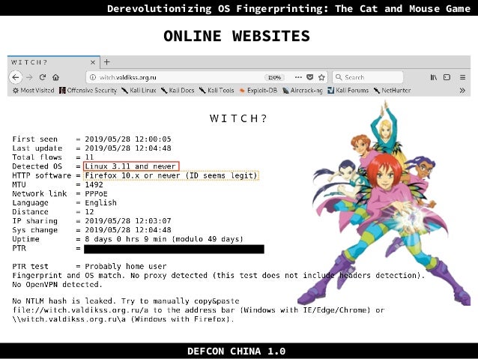Open Kali Tools bookmark

[x=217, y=90]
